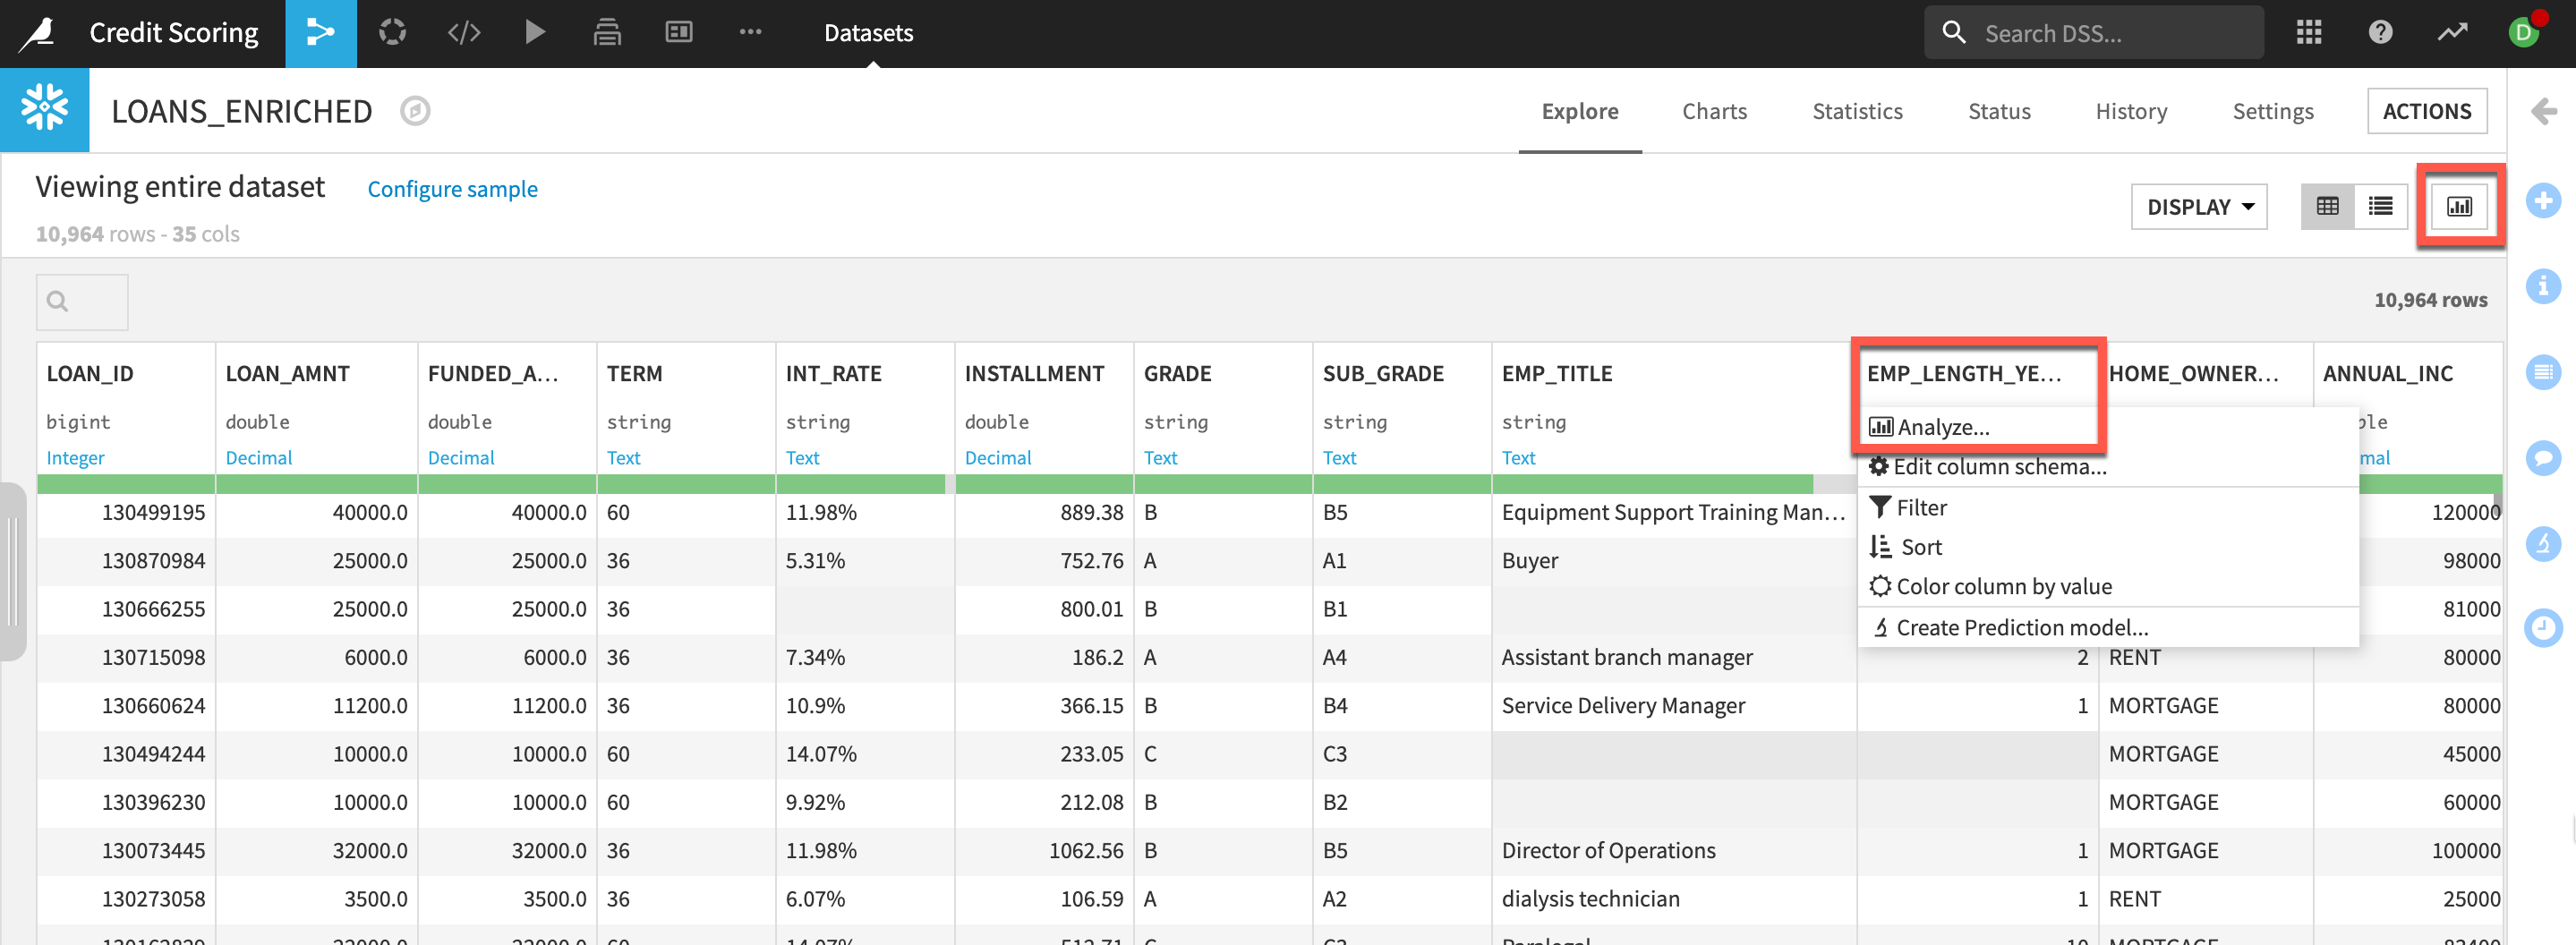This screenshot has height=945, width=2576.
Task: Click the back arrow in right sidebar
Action: [2543, 111]
